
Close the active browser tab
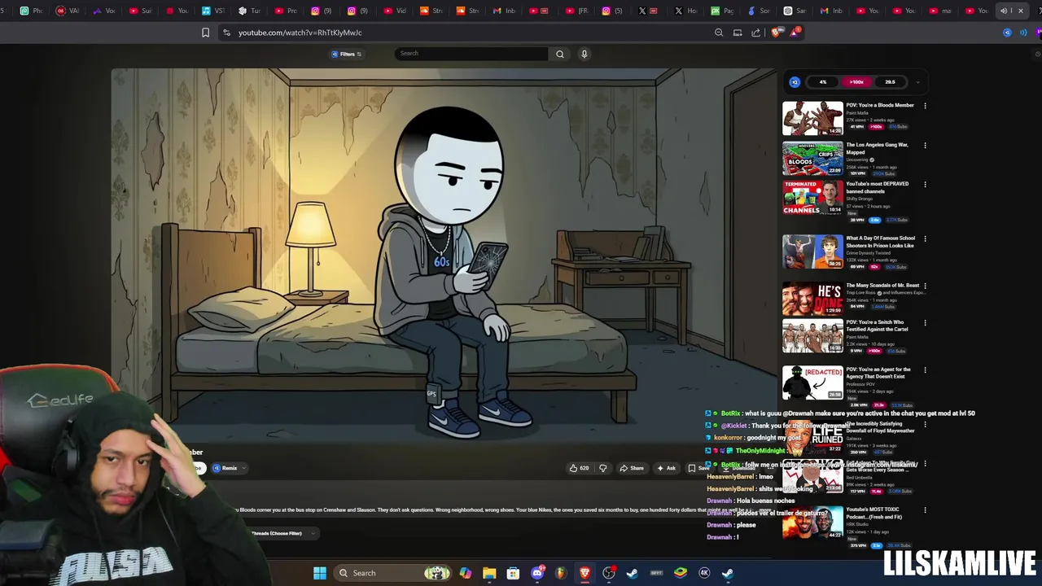tap(1020, 11)
